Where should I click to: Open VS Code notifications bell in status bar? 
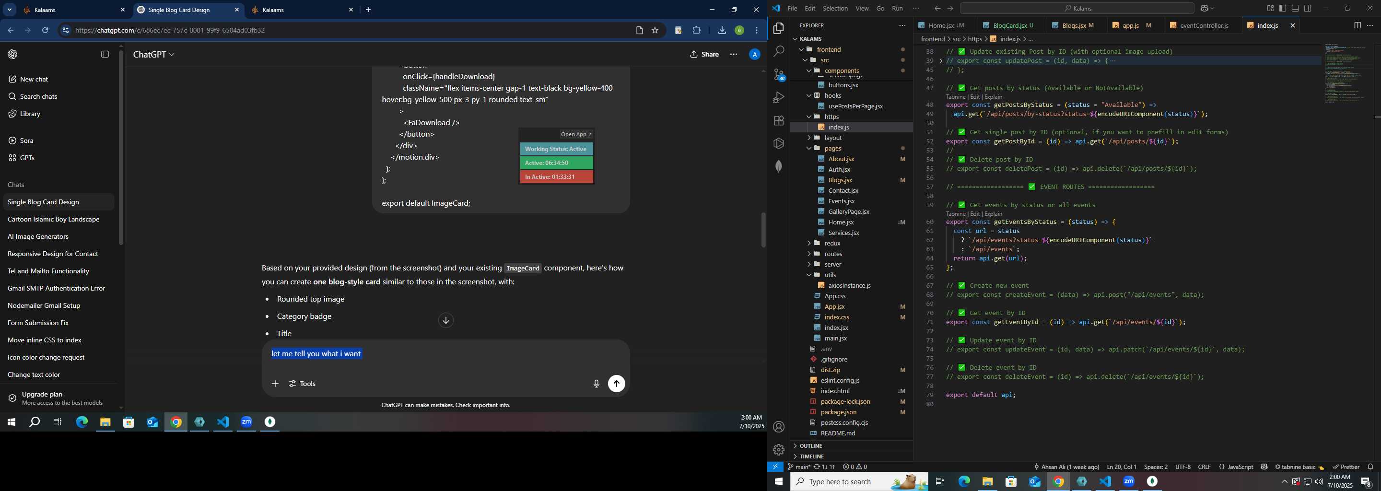pyautogui.click(x=1370, y=467)
